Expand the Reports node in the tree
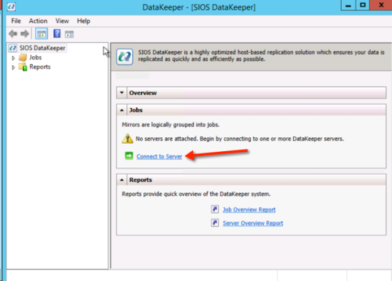 [13, 67]
